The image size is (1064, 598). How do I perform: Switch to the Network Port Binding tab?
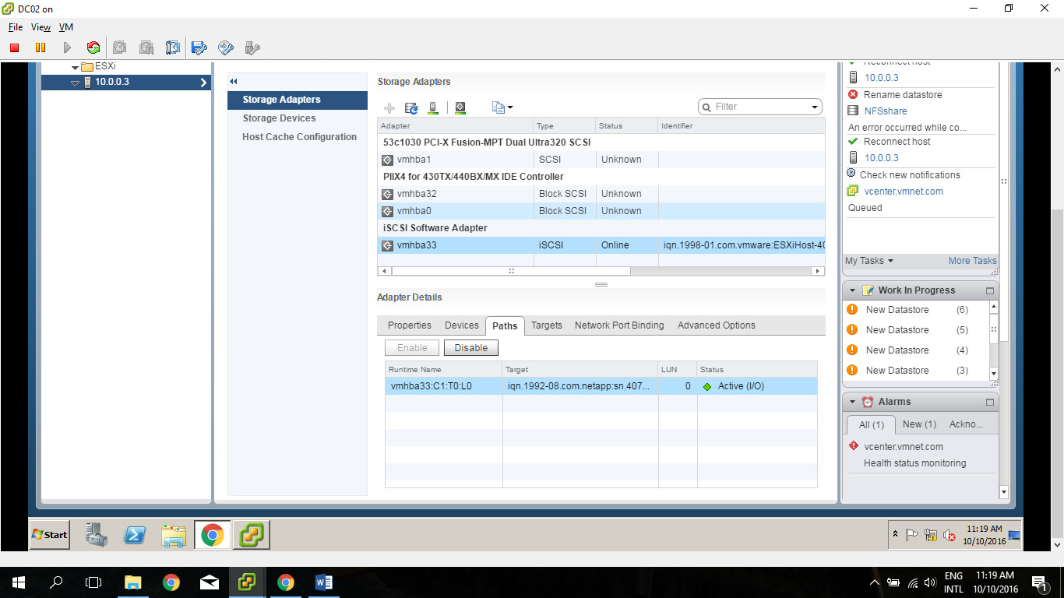pos(619,325)
